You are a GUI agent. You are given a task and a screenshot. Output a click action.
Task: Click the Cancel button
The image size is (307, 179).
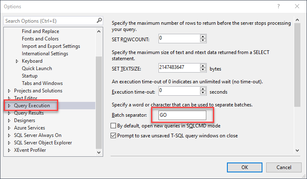[x=284, y=167]
